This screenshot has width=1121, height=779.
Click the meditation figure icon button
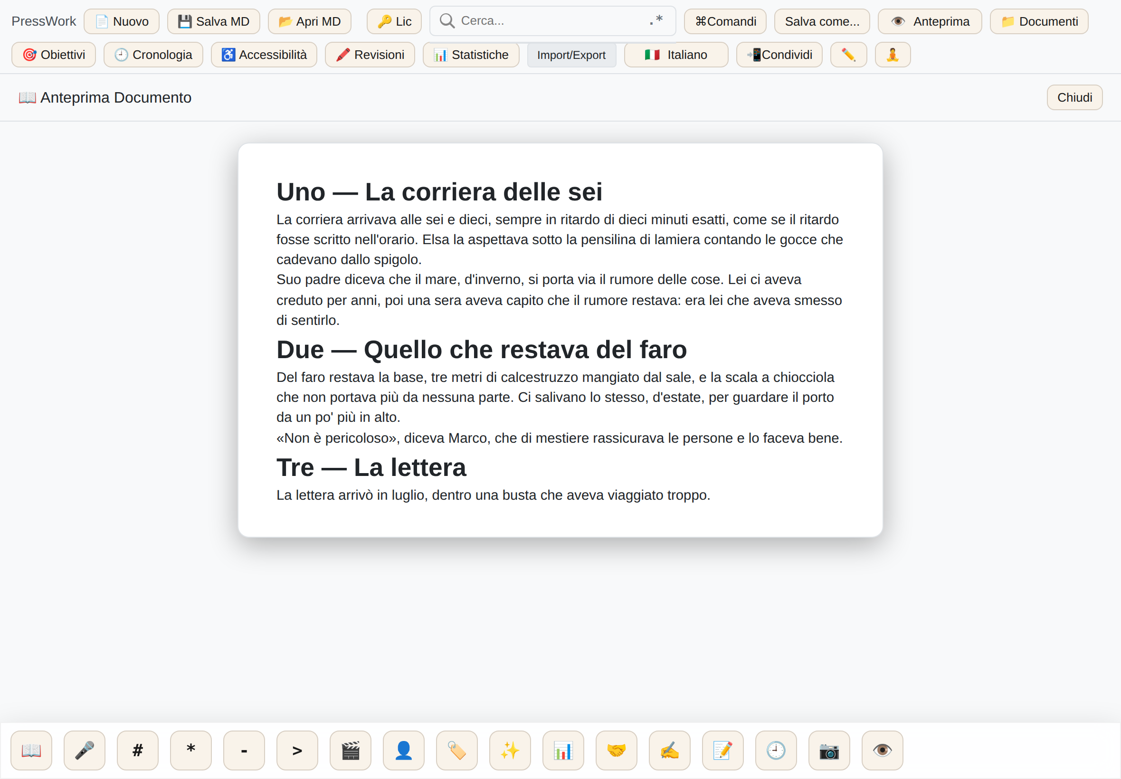click(893, 55)
